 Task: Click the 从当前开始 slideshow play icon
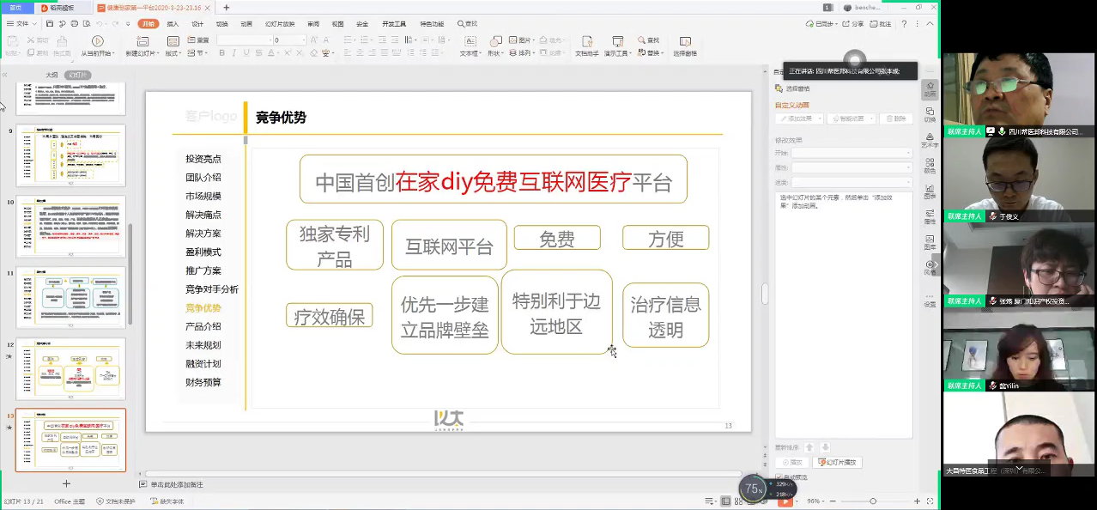click(x=97, y=41)
